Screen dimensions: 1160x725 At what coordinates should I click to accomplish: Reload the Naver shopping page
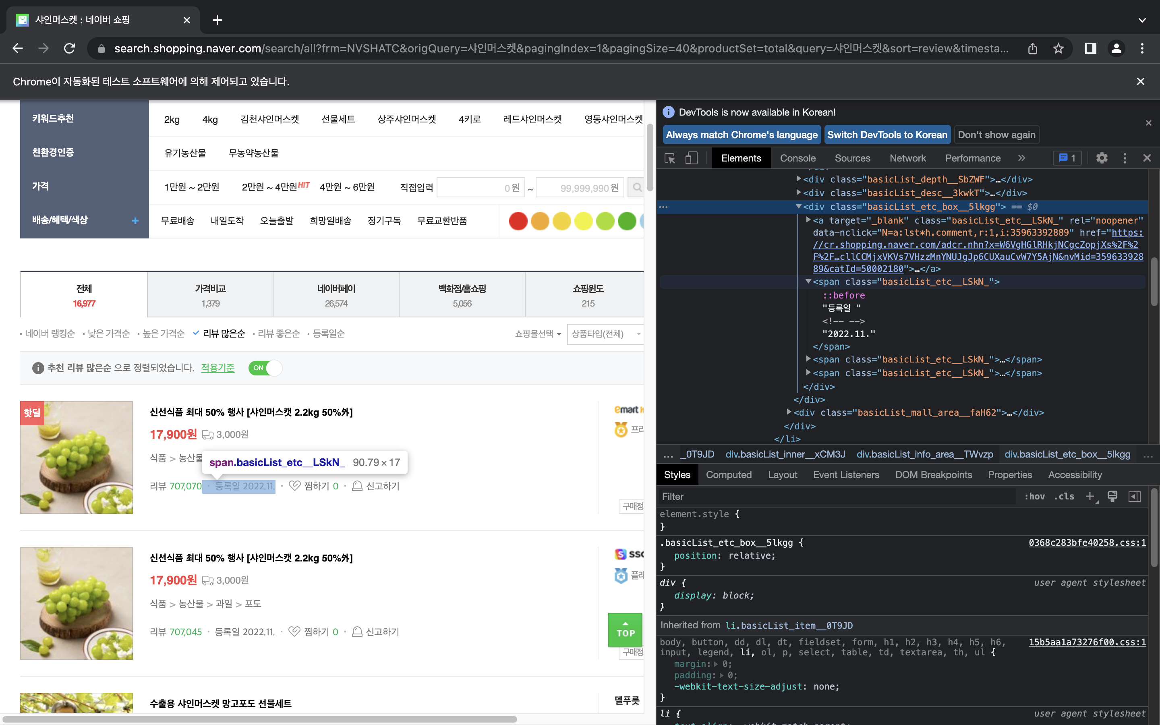tap(70, 48)
